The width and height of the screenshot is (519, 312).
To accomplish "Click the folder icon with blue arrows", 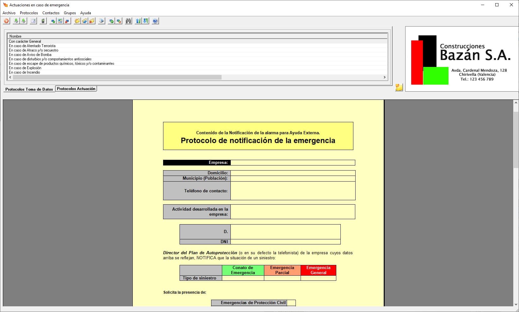I will coord(84,21).
